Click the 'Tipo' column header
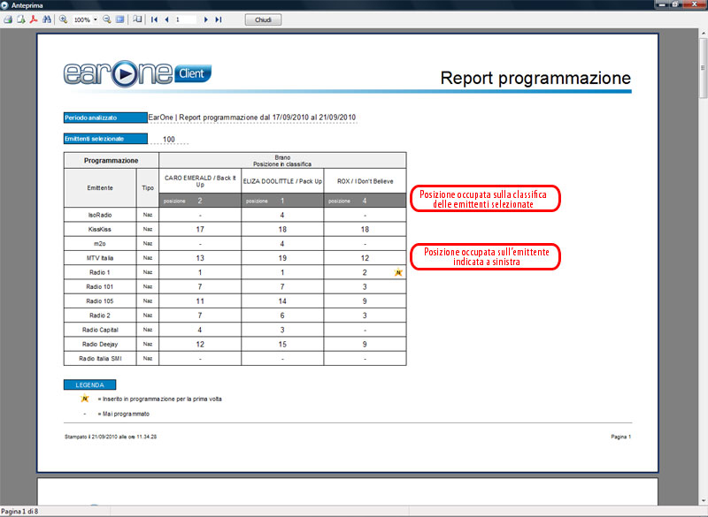Image resolution: width=708 pixels, height=517 pixels. 148,187
